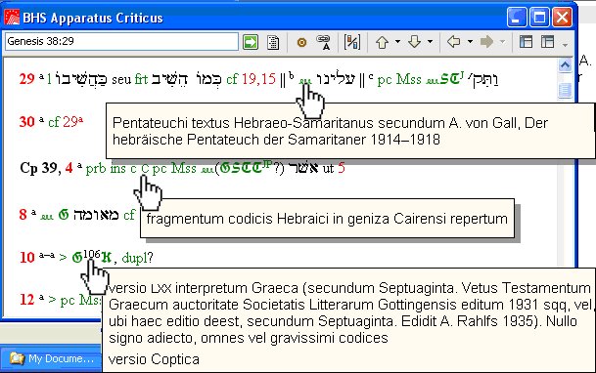Follow the red reference 19,15

pos(258,79)
